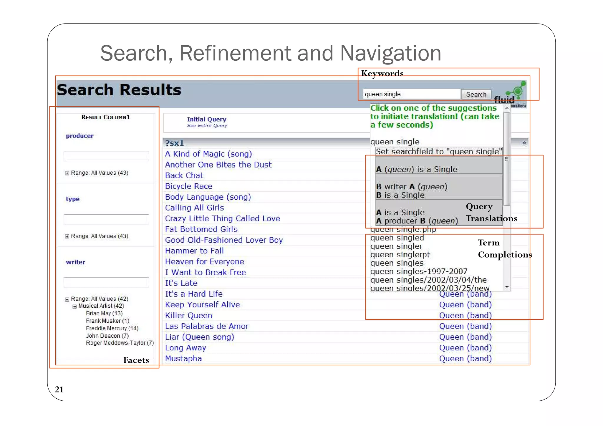Viewport: 603px width, 426px height.
Task: Click the Search button
Action: [476, 94]
